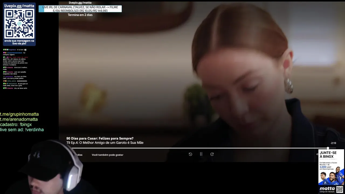Rewind using the skip-back circular arrow icon
This screenshot has height=194, width=345.
click(x=190, y=154)
